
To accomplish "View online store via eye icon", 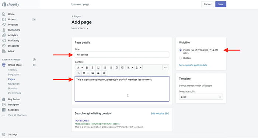I will pyautogui.click(x=34, y=65).
